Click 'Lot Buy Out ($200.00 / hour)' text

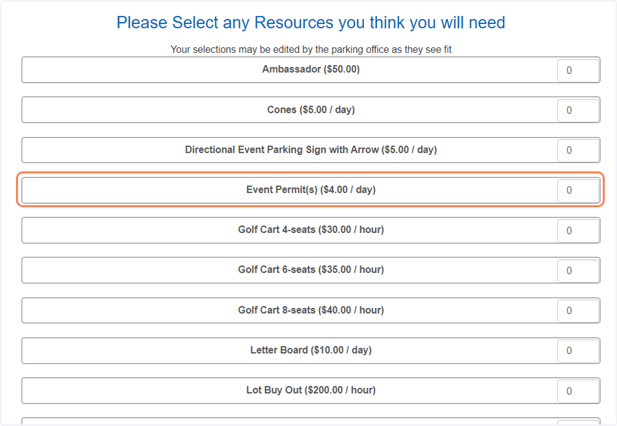[x=311, y=390]
